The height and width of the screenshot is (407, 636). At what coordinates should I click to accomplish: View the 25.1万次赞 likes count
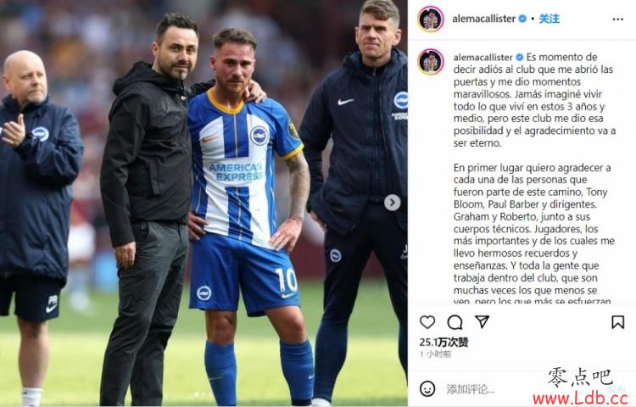[444, 343]
